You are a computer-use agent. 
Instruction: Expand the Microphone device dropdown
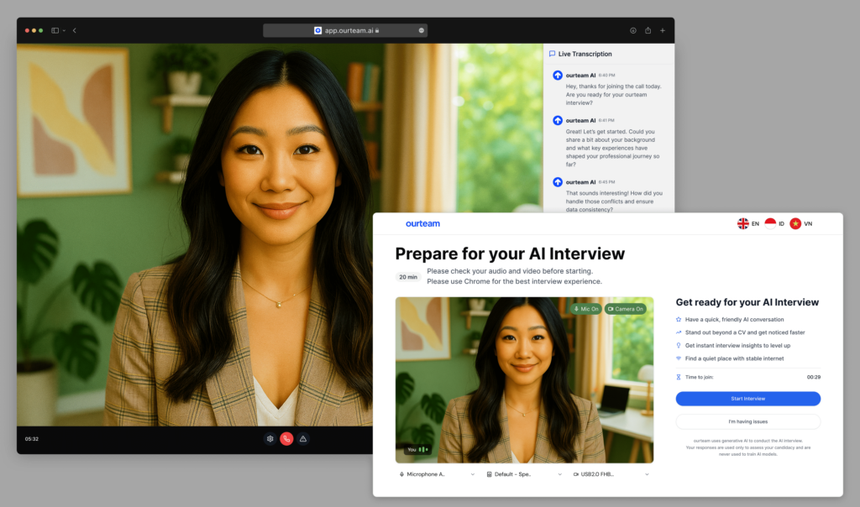(437, 474)
